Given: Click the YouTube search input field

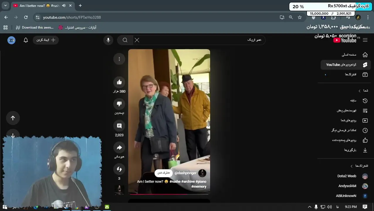Looking at the screenshot, I should (199, 40).
